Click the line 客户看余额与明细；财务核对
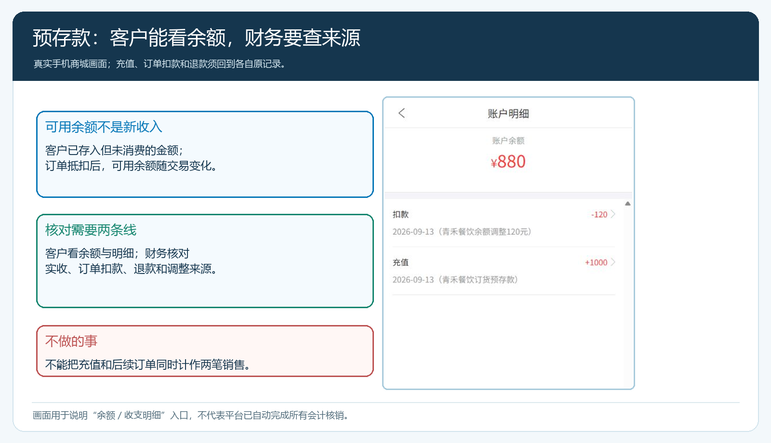The width and height of the screenshot is (771, 443). click(117, 253)
